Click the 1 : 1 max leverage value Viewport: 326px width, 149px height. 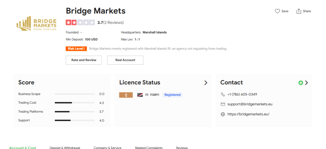tap(137, 39)
